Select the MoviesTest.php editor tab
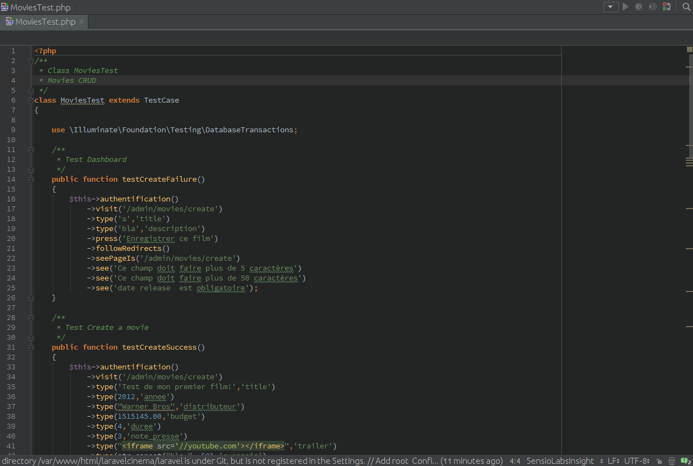This screenshot has width=693, height=466. point(45,22)
